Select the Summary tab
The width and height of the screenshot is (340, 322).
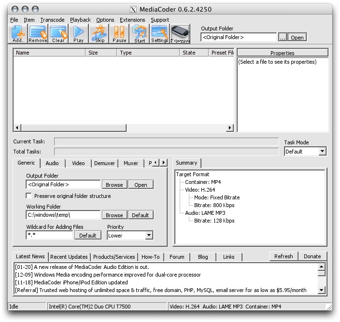click(x=186, y=163)
